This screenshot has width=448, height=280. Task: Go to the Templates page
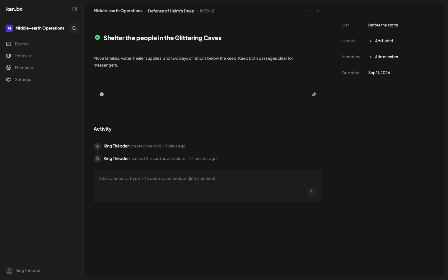(x=25, y=56)
